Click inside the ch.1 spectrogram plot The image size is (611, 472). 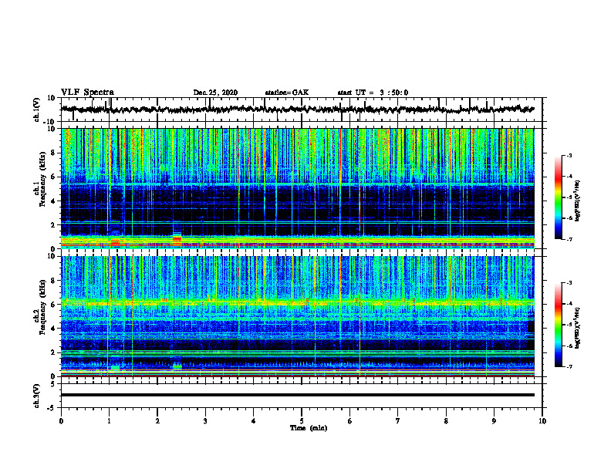tap(297, 188)
